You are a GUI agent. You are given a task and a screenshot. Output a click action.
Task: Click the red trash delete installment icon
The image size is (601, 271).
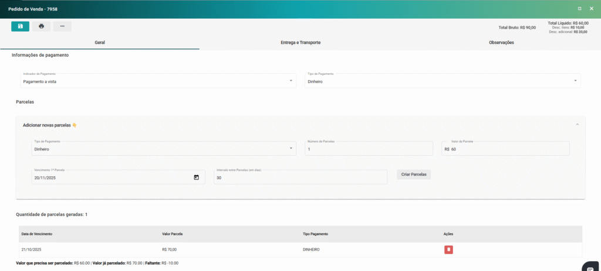click(x=448, y=250)
